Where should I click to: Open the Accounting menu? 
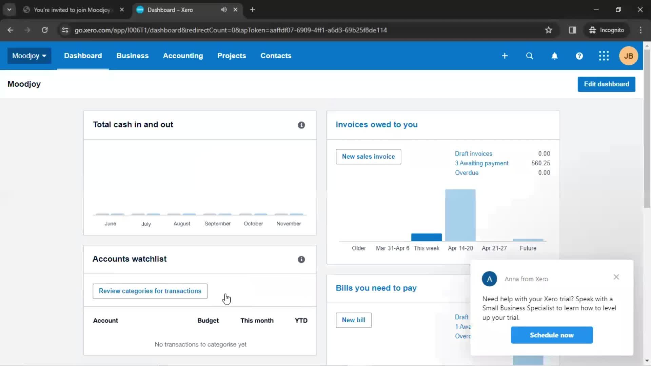click(183, 56)
